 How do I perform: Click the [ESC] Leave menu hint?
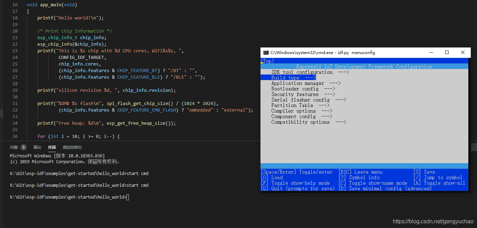tap(360, 172)
